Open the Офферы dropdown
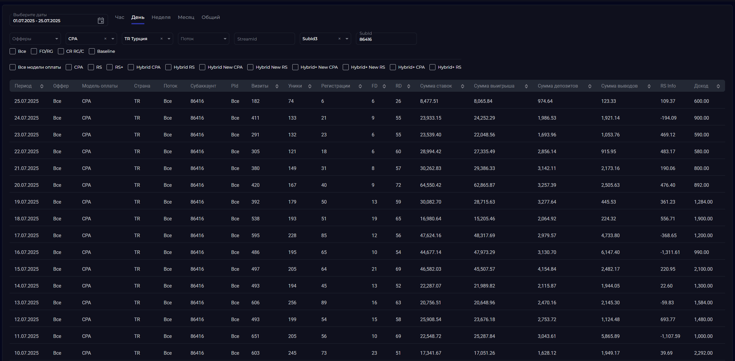The height and width of the screenshot is (361, 735). coord(35,39)
